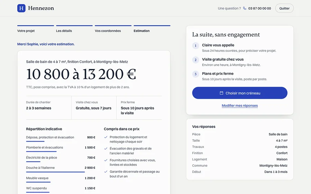The width and height of the screenshot is (311, 194).
Task: Click the checkmark next to Évacuation des gravats
Action: click(x=106, y=148)
